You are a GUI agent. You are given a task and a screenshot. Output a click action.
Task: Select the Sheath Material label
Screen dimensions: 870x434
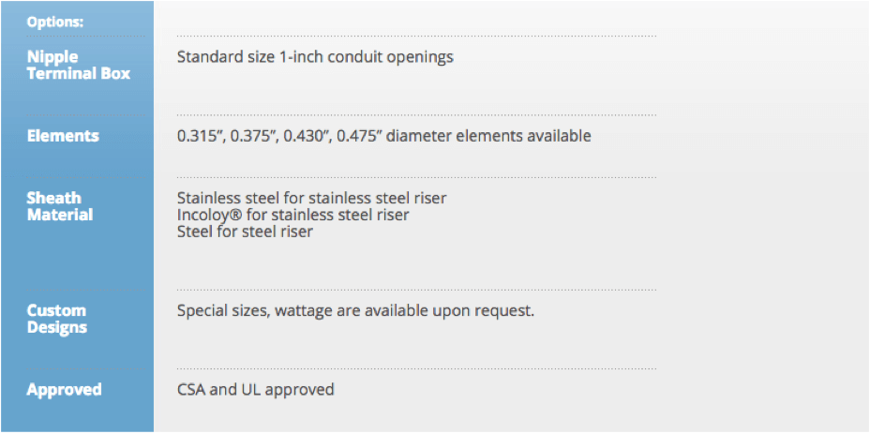pyautogui.click(x=60, y=206)
